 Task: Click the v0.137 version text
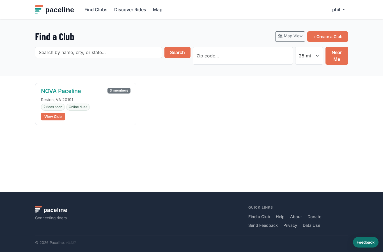click(x=71, y=243)
